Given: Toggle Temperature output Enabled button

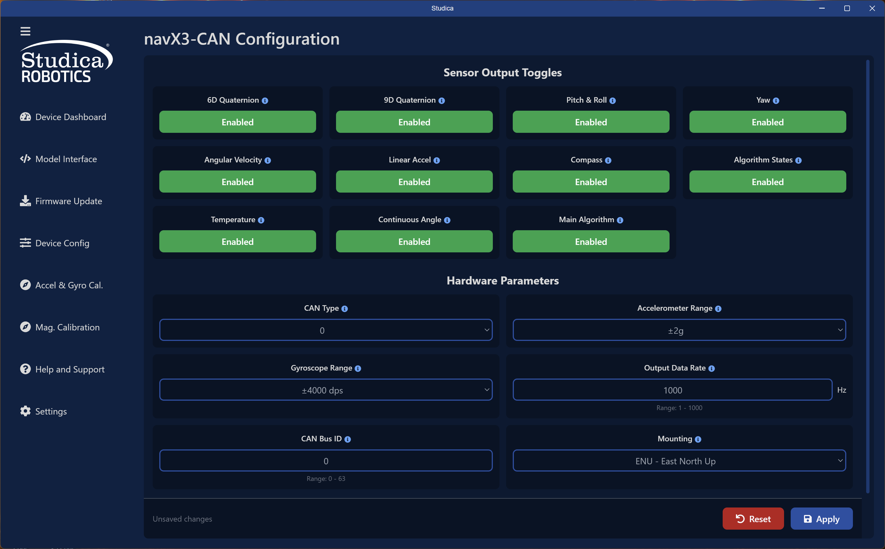Looking at the screenshot, I should coord(237,242).
